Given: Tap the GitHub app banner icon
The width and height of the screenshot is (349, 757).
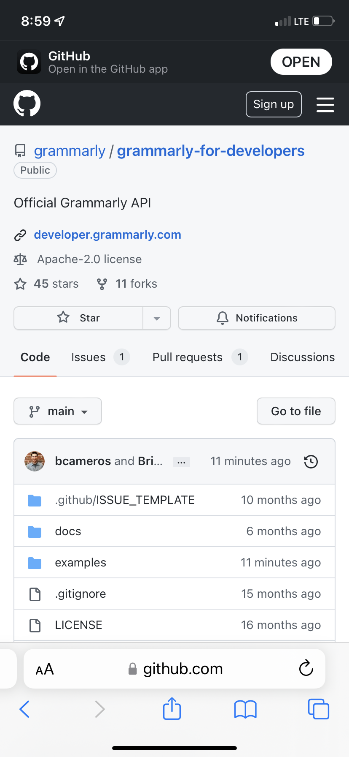Looking at the screenshot, I should click(x=29, y=62).
